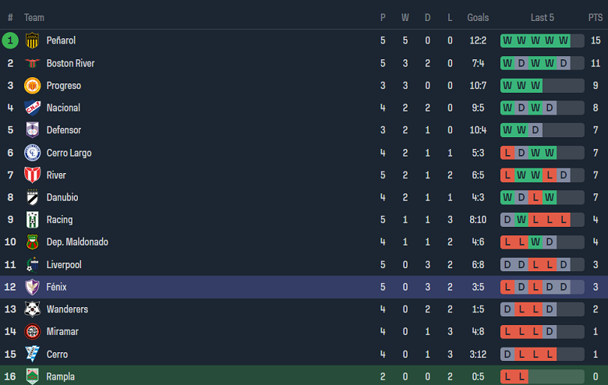Select the Wanderers soccer ball emblem
The height and width of the screenshot is (385, 608).
(x=32, y=309)
